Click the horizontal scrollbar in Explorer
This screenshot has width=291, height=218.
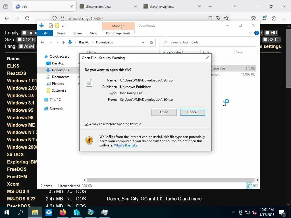(171, 180)
